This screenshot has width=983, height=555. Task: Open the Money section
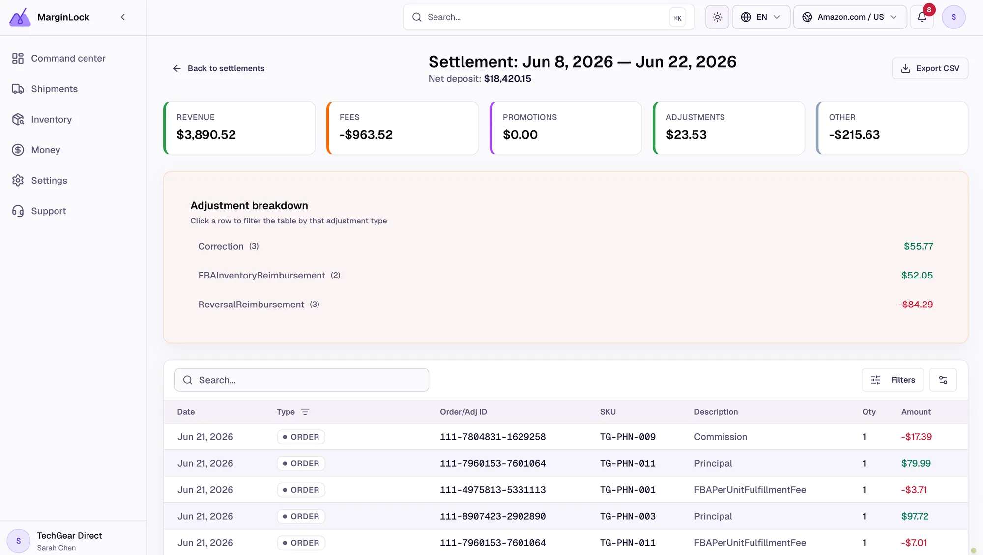coord(73,150)
